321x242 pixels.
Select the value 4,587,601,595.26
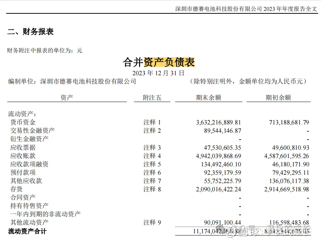click(287, 156)
